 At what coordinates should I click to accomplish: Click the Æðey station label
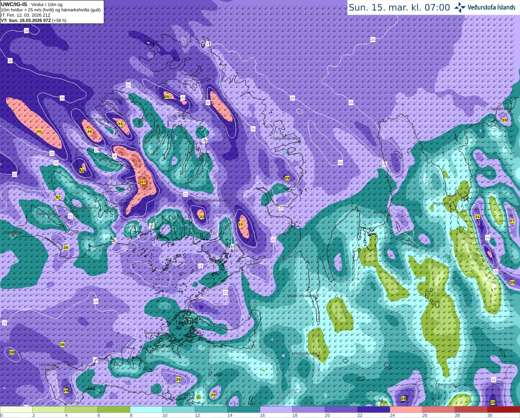178,116
